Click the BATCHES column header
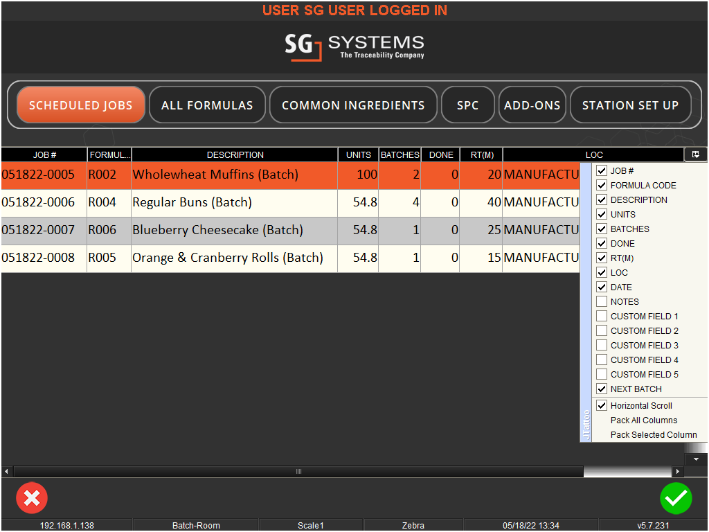This screenshot has width=709, height=532. (400, 154)
